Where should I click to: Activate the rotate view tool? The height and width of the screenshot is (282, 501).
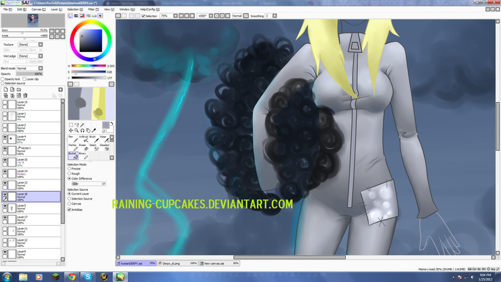click(x=82, y=130)
